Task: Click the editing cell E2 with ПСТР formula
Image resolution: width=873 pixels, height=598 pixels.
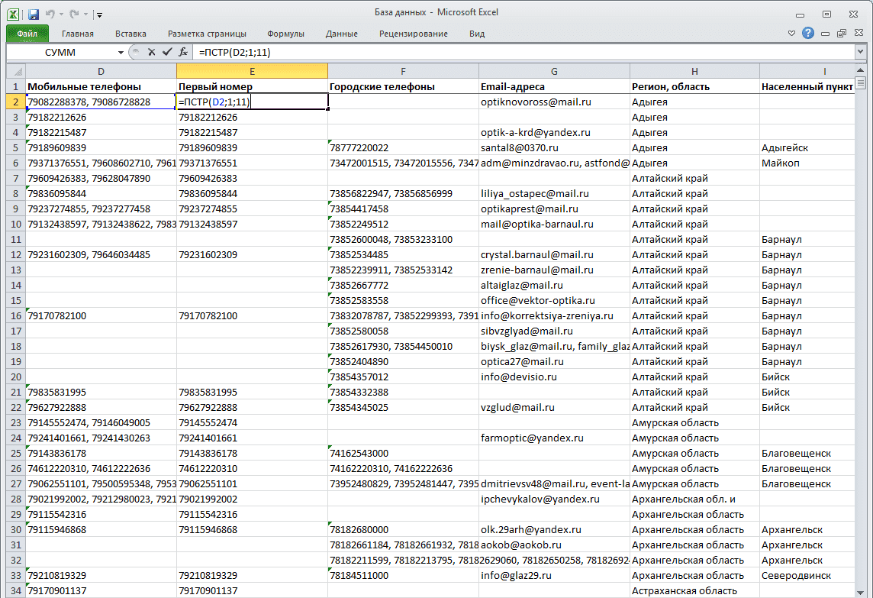Action: [x=252, y=102]
